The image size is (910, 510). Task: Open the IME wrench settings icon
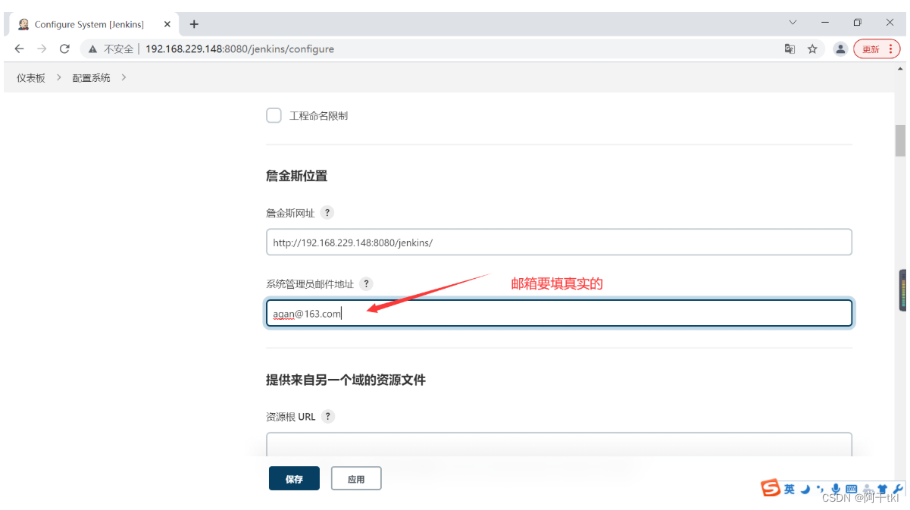pos(899,489)
